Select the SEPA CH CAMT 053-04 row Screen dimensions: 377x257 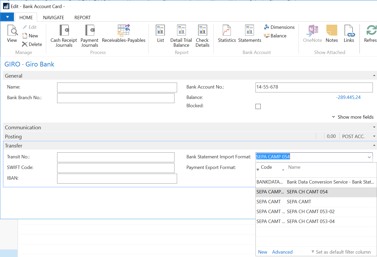pos(316,221)
